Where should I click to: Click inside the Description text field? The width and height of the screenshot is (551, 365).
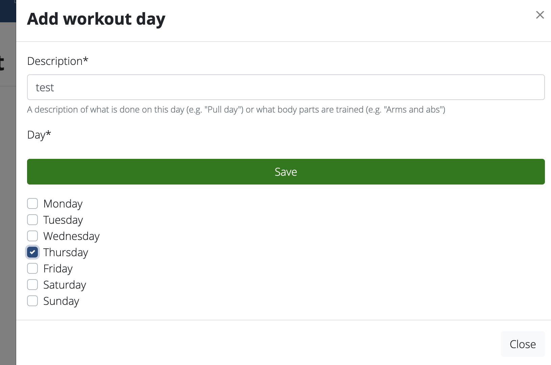[286, 87]
